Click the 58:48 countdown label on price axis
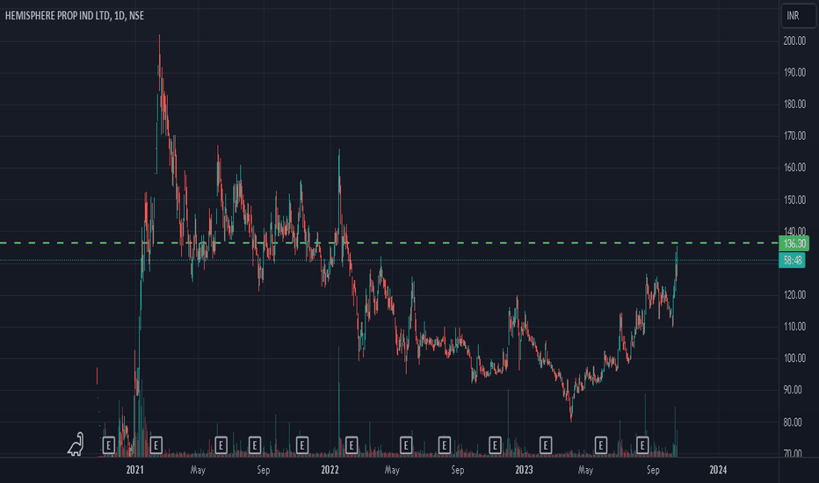The height and width of the screenshot is (483, 819). coord(793,260)
